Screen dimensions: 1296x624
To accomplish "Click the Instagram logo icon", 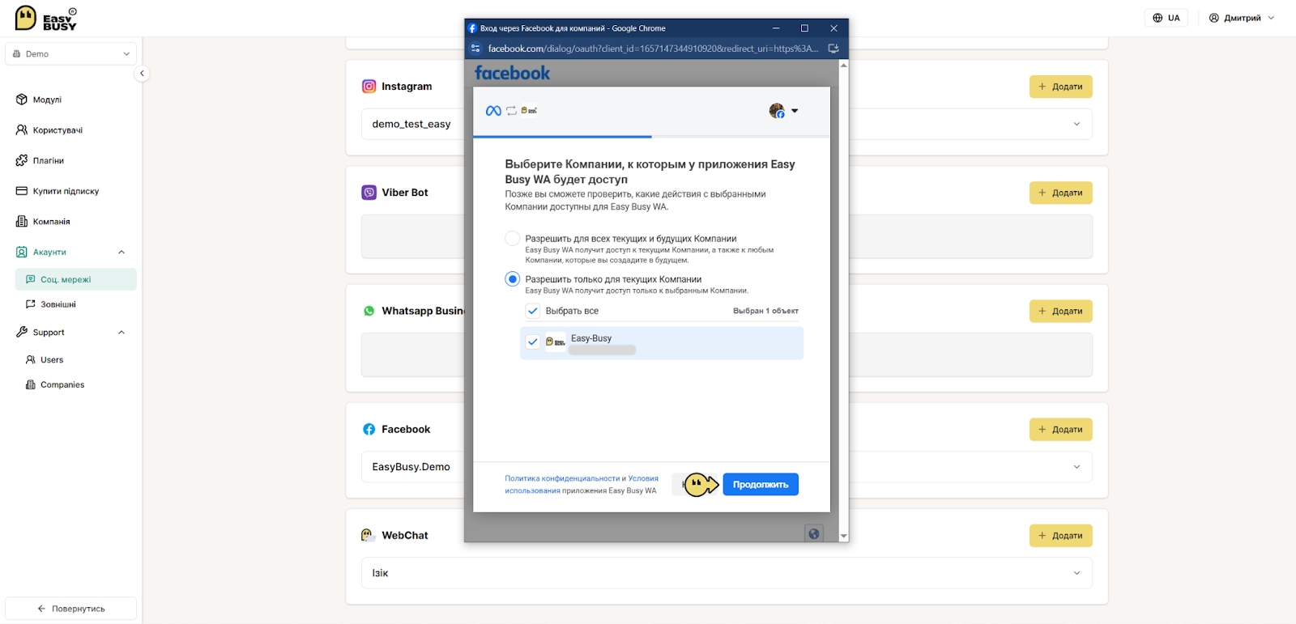I will coord(369,87).
